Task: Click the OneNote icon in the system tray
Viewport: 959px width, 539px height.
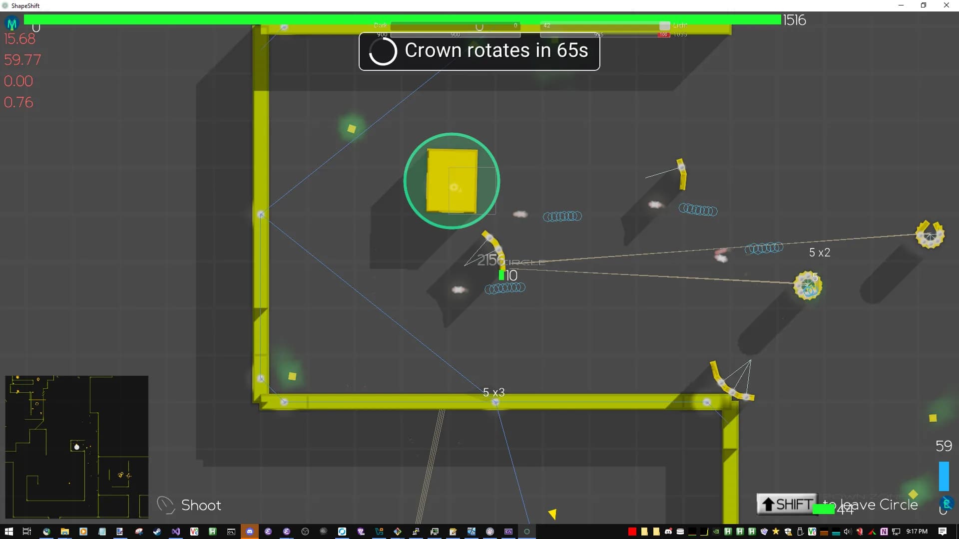Action: [x=884, y=532]
